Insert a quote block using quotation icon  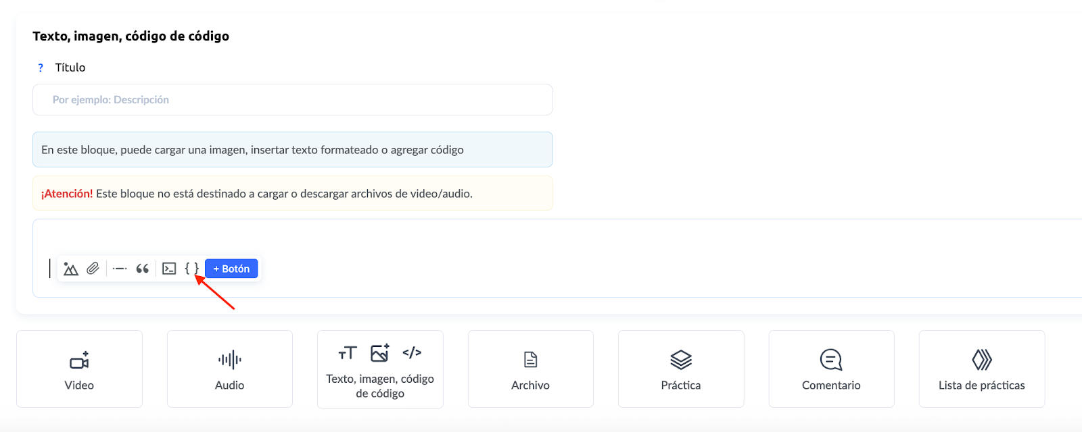142,269
